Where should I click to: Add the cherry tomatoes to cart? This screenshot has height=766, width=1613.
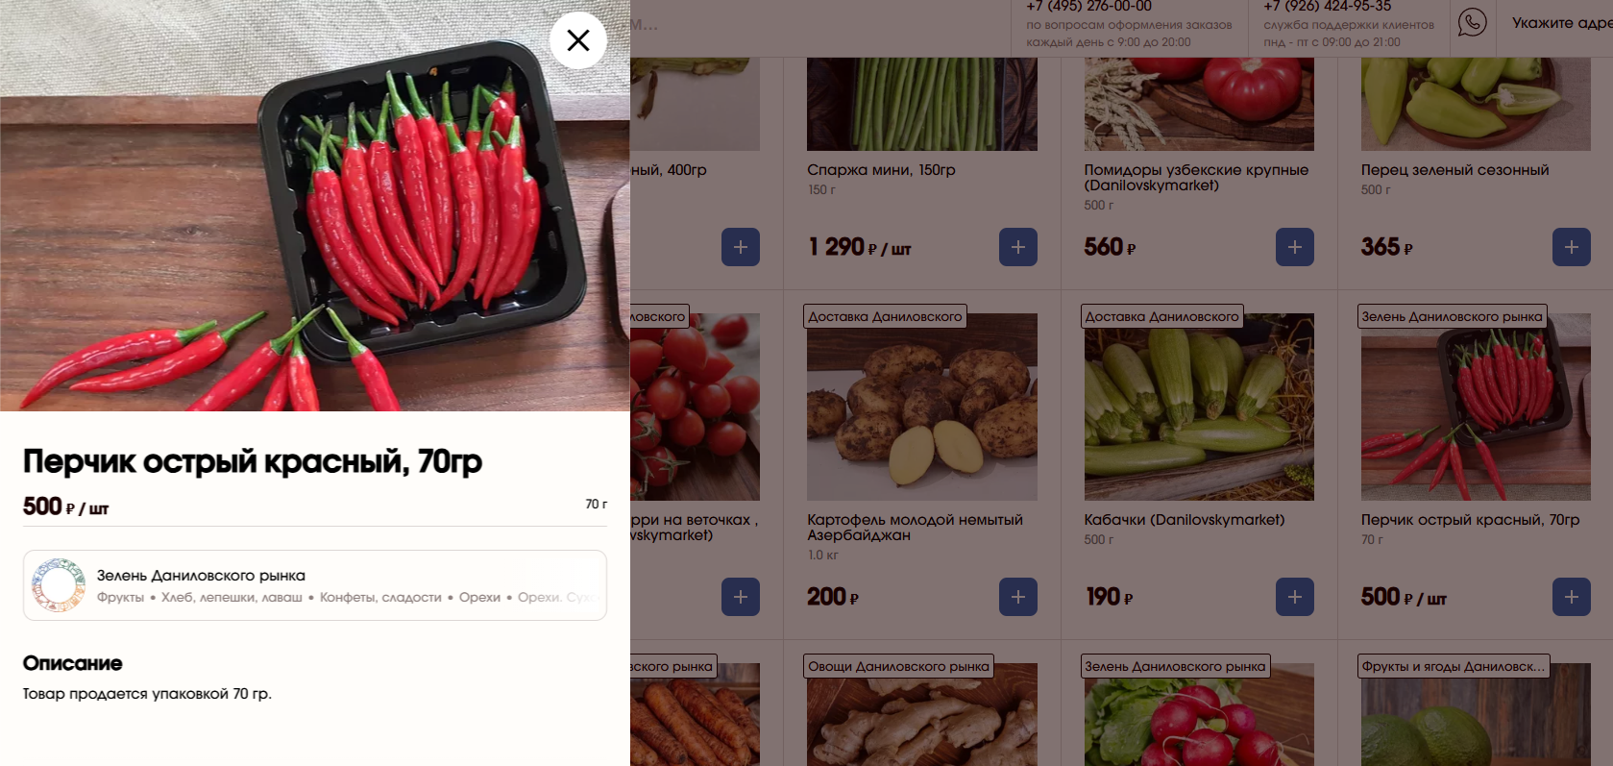point(741,597)
